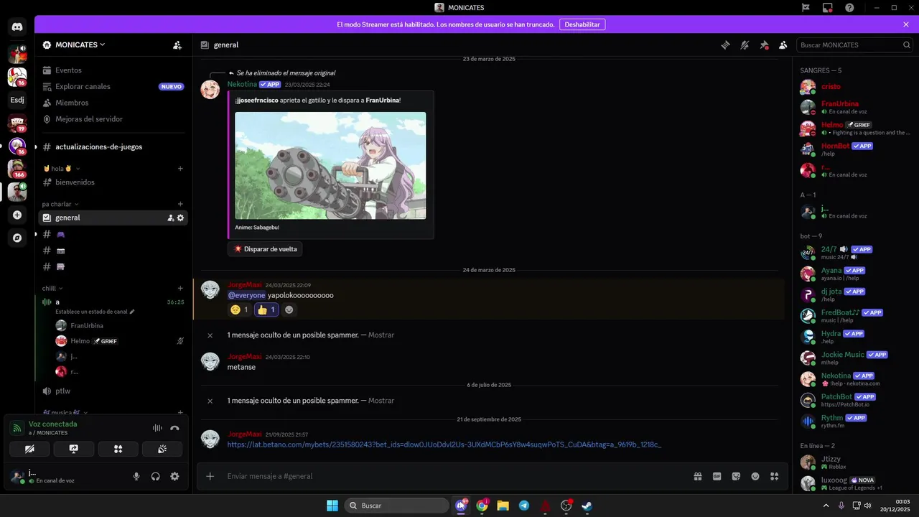Open activities button in voice panel
This screenshot has height=517, width=919.
tap(118, 449)
